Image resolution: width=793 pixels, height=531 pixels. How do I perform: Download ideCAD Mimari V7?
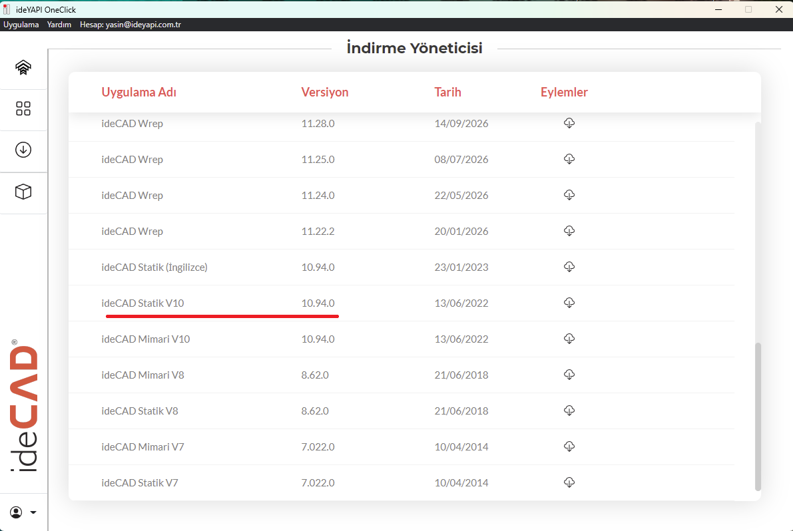[569, 446]
